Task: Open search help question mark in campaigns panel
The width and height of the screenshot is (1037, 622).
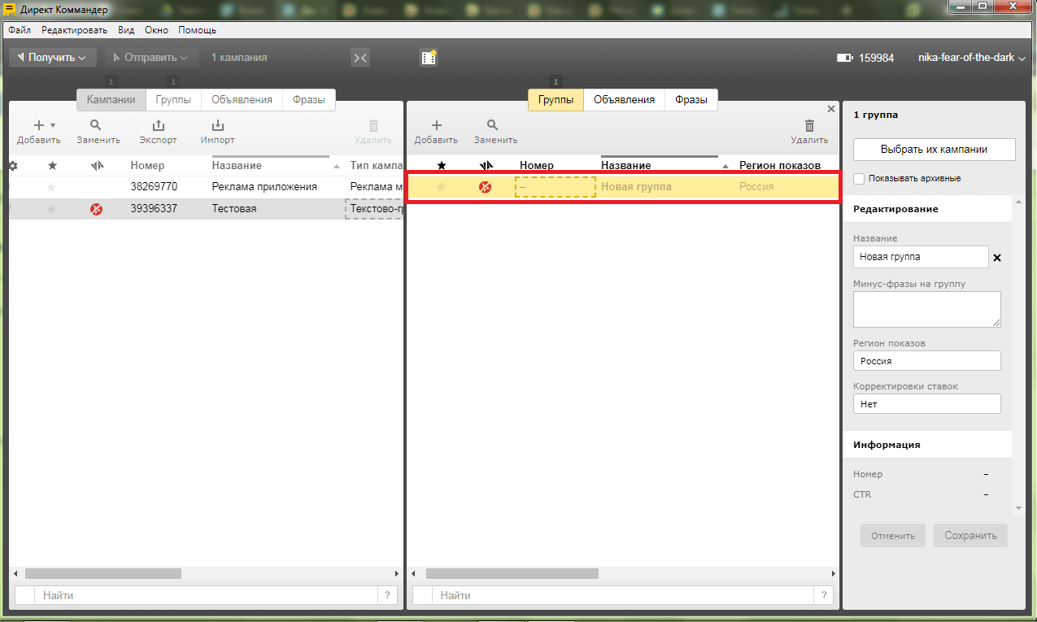Action: (x=389, y=596)
